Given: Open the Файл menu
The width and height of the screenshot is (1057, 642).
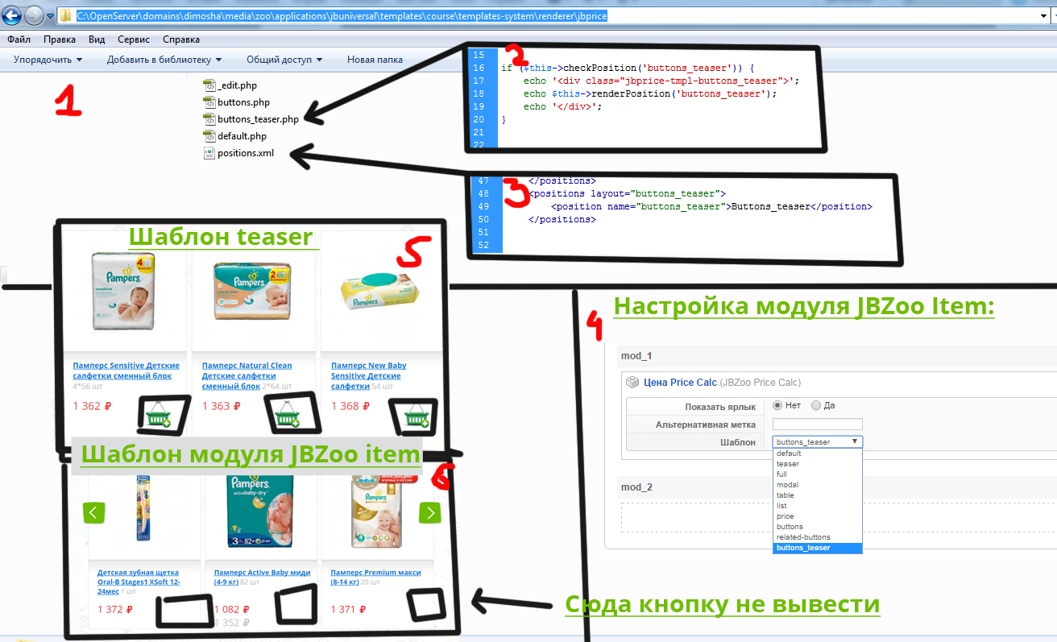Looking at the screenshot, I should [x=19, y=39].
